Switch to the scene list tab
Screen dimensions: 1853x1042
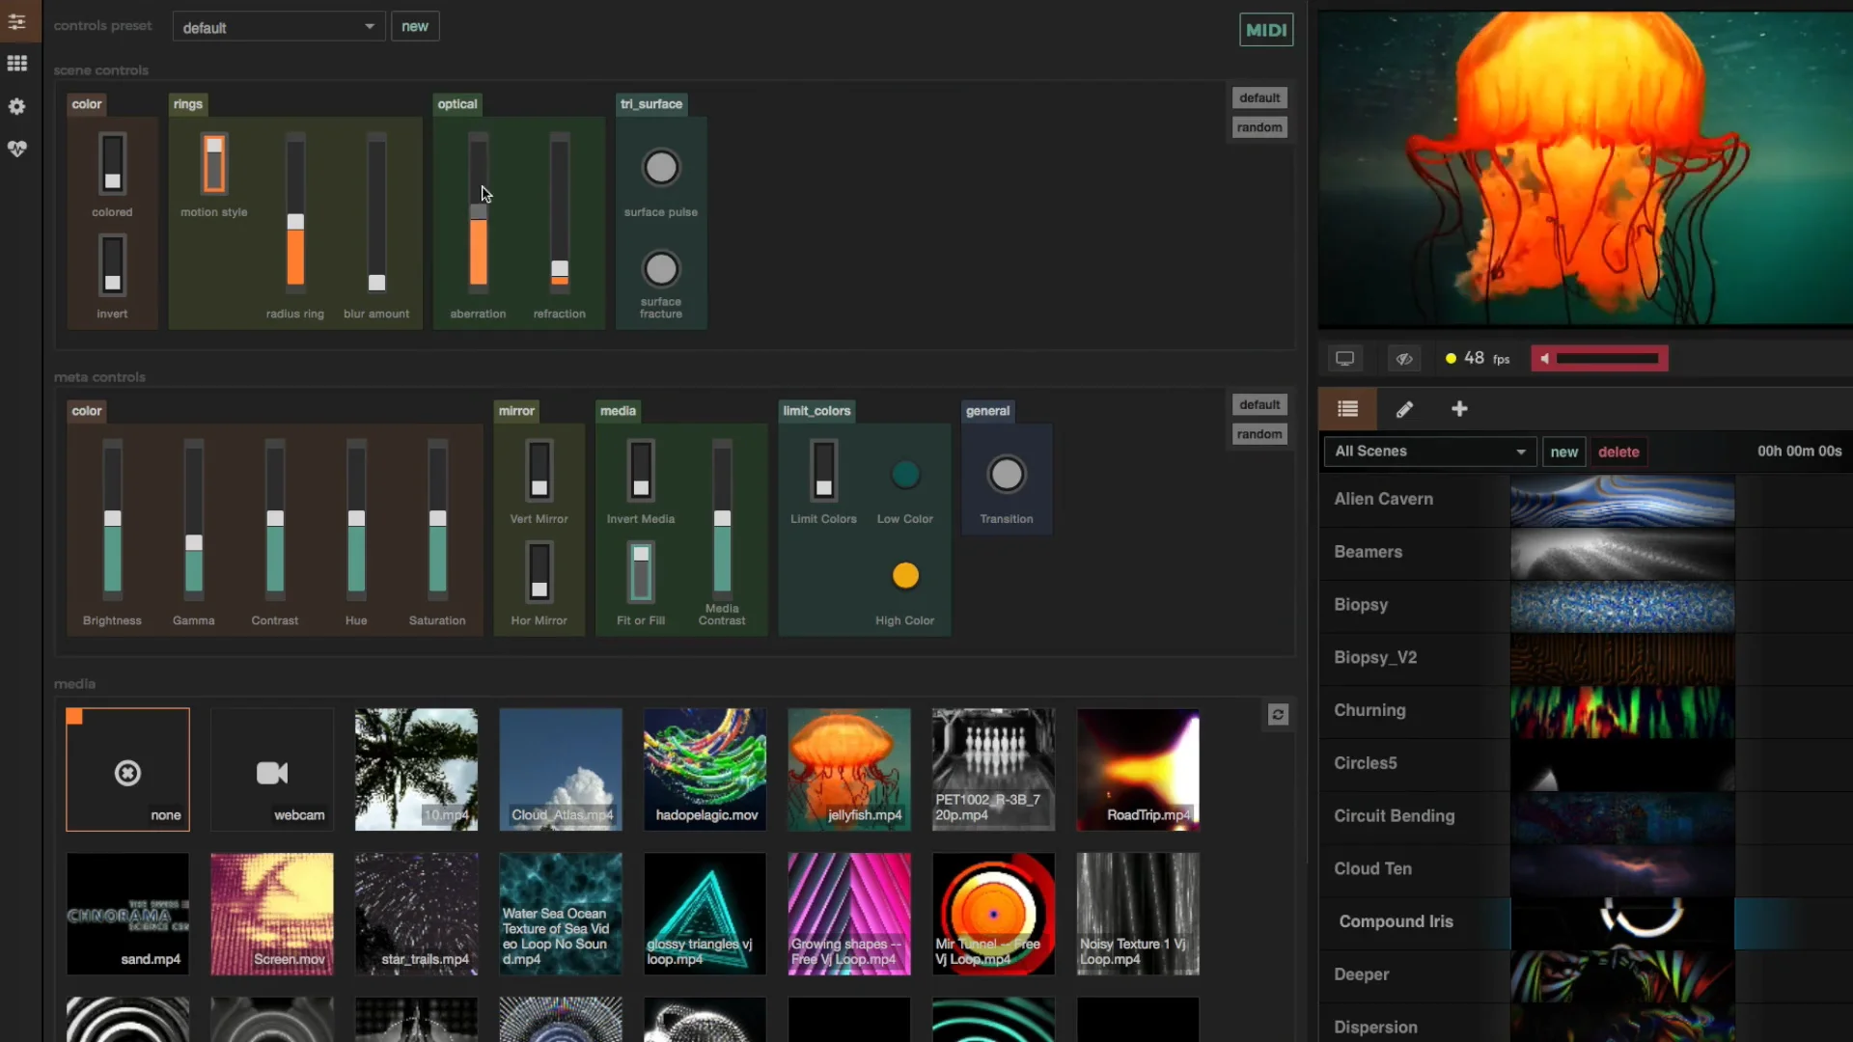1347,409
